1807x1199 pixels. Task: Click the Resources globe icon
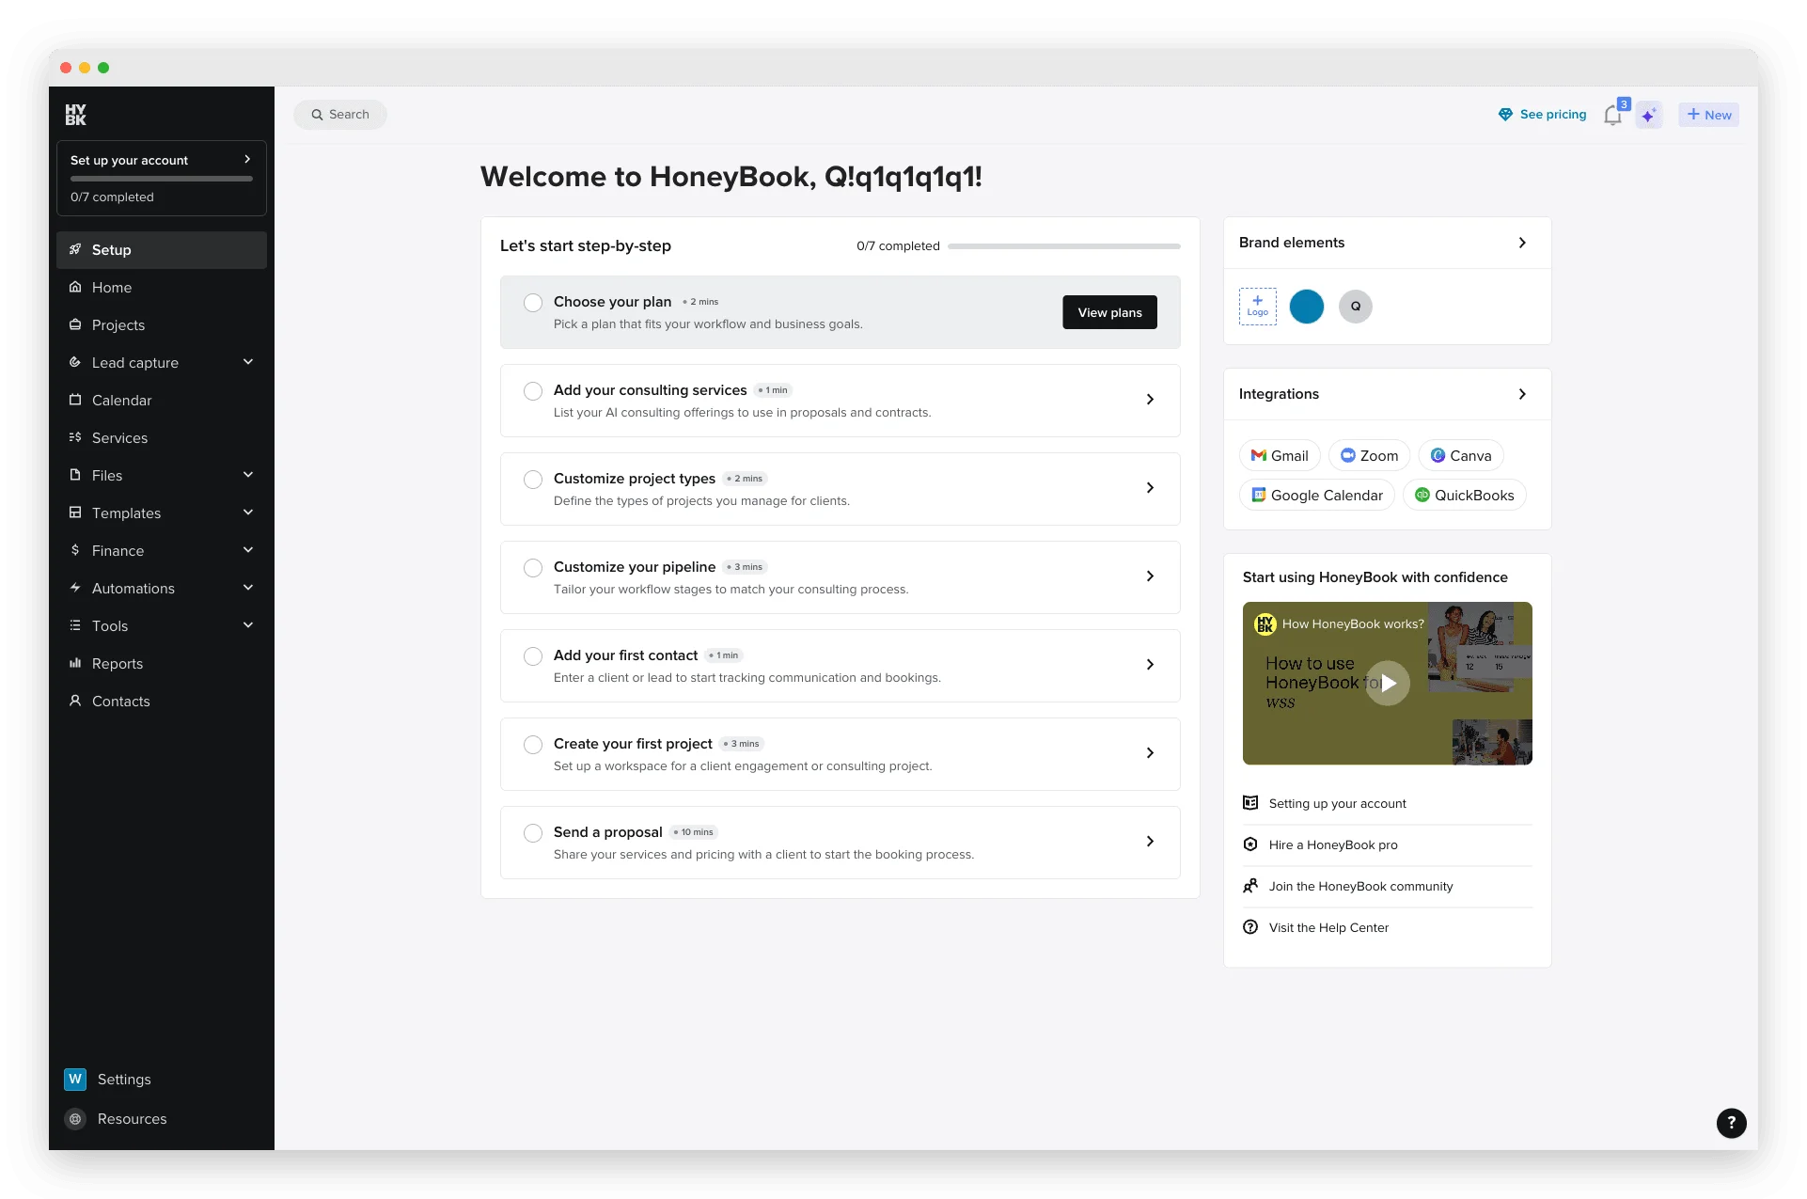pyautogui.click(x=75, y=1118)
